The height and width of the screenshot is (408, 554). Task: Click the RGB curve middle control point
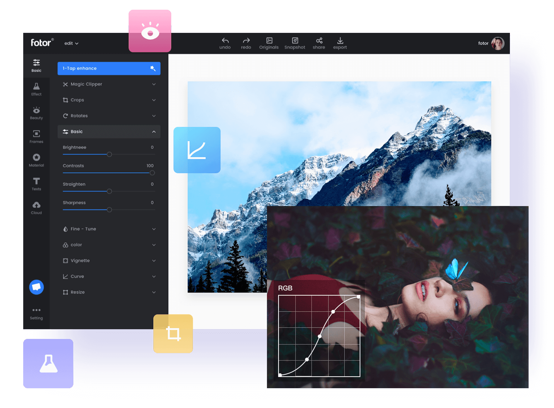click(319, 336)
